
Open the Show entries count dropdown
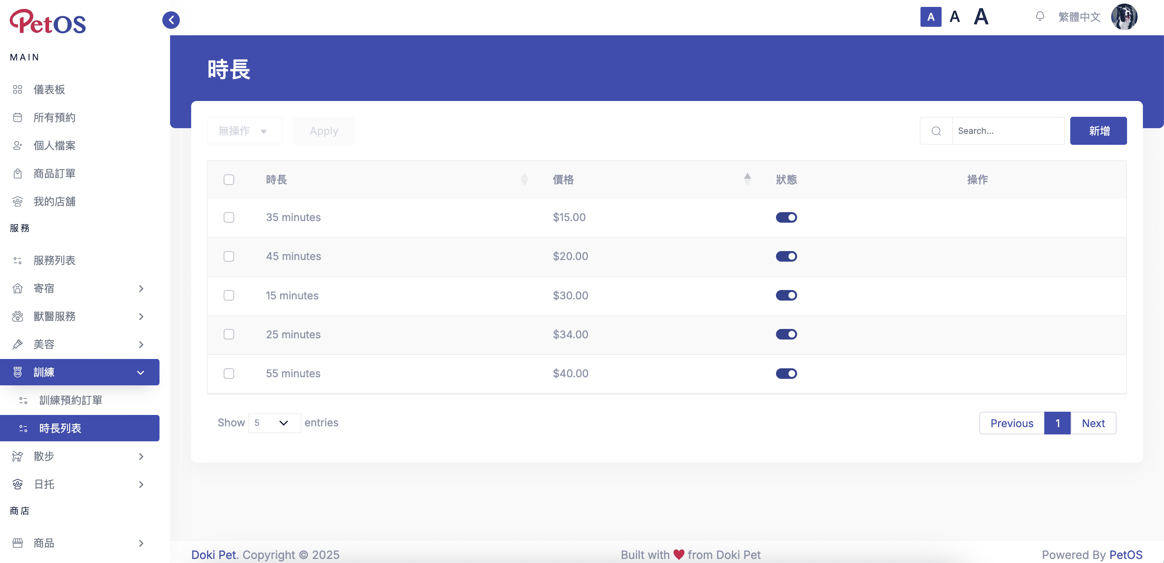pyautogui.click(x=275, y=423)
